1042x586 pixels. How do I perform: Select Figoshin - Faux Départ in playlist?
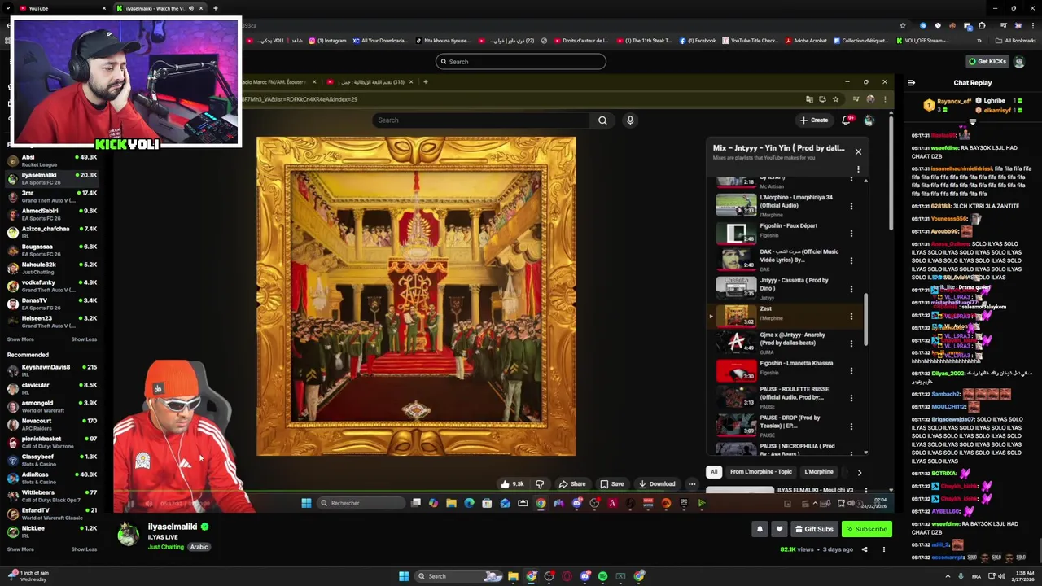(785, 232)
